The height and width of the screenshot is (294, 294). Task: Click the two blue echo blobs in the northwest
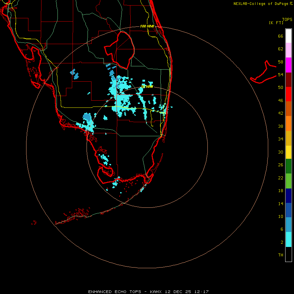click(x=74, y=74)
